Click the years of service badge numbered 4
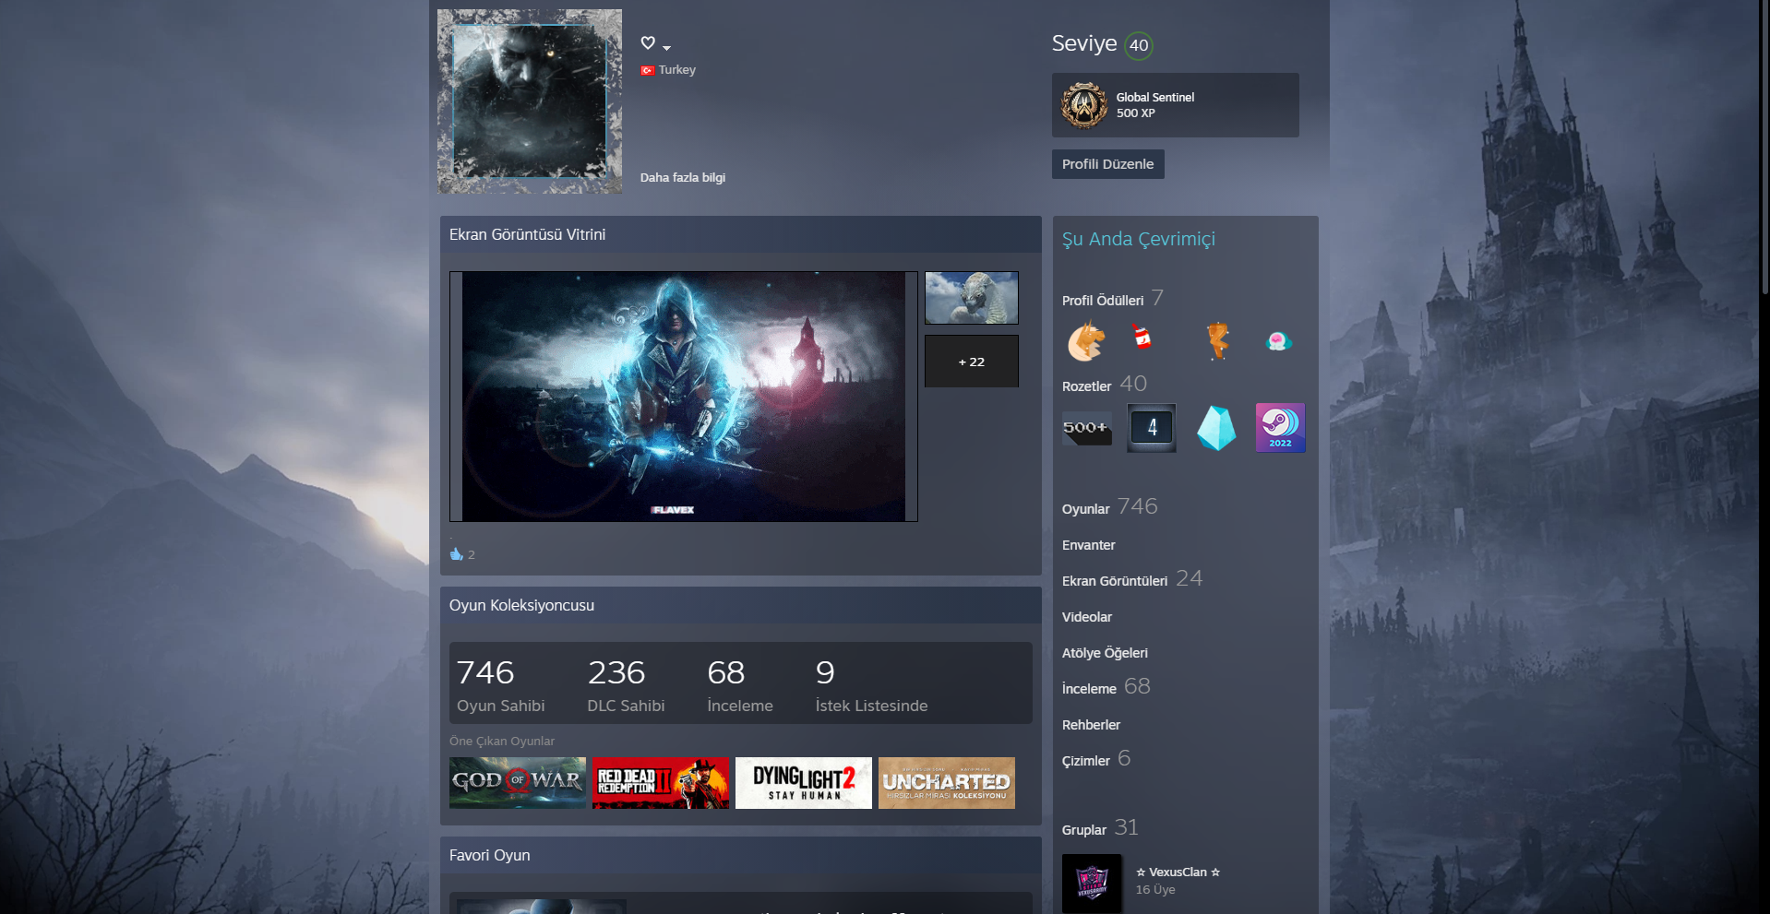The image size is (1770, 914). click(1152, 428)
